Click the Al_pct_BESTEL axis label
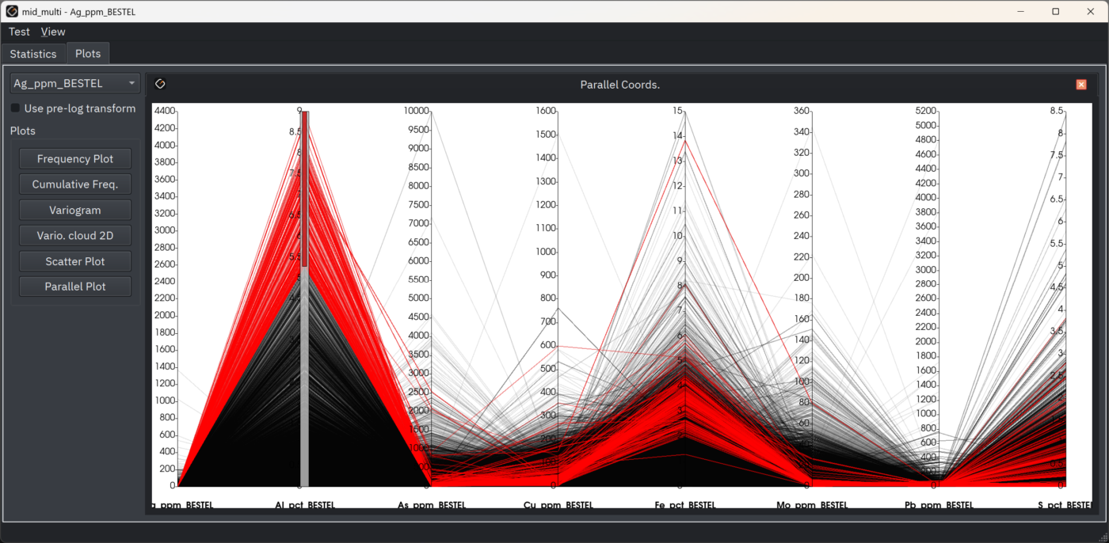The image size is (1109, 543). coord(305,505)
